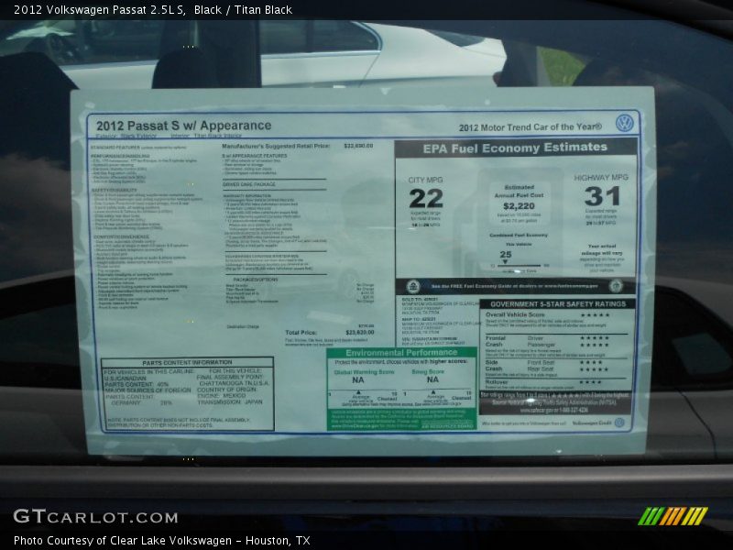Click the 'Rollover' rating label
Image resolution: width=733 pixels, height=550 pixels.
pyautogui.click(x=497, y=382)
